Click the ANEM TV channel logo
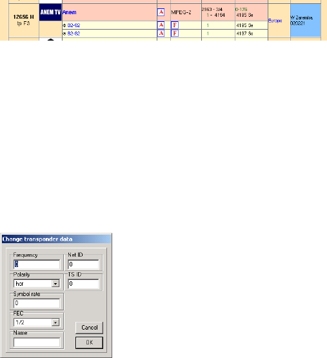This screenshot has height=358, width=327. (x=50, y=12)
